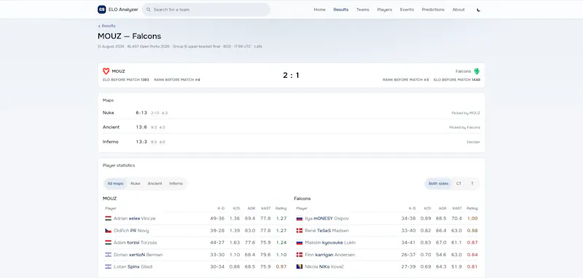Click the Israeli flag beside xertioN
This screenshot has width=583, height=278.
click(x=108, y=255)
